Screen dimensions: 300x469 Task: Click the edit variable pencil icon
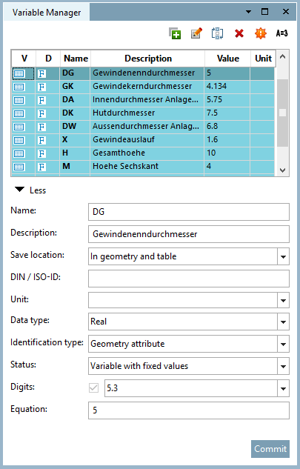pyautogui.click(x=196, y=33)
